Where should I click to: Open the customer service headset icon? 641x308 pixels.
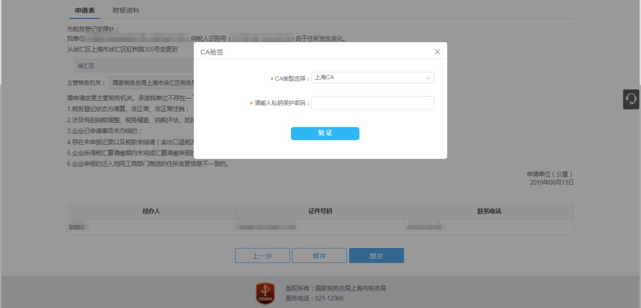click(631, 99)
